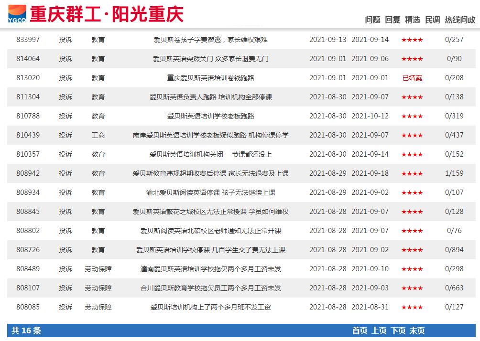Click the 下页 next page button
This screenshot has width=480, height=341.
pyautogui.click(x=397, y=331)
